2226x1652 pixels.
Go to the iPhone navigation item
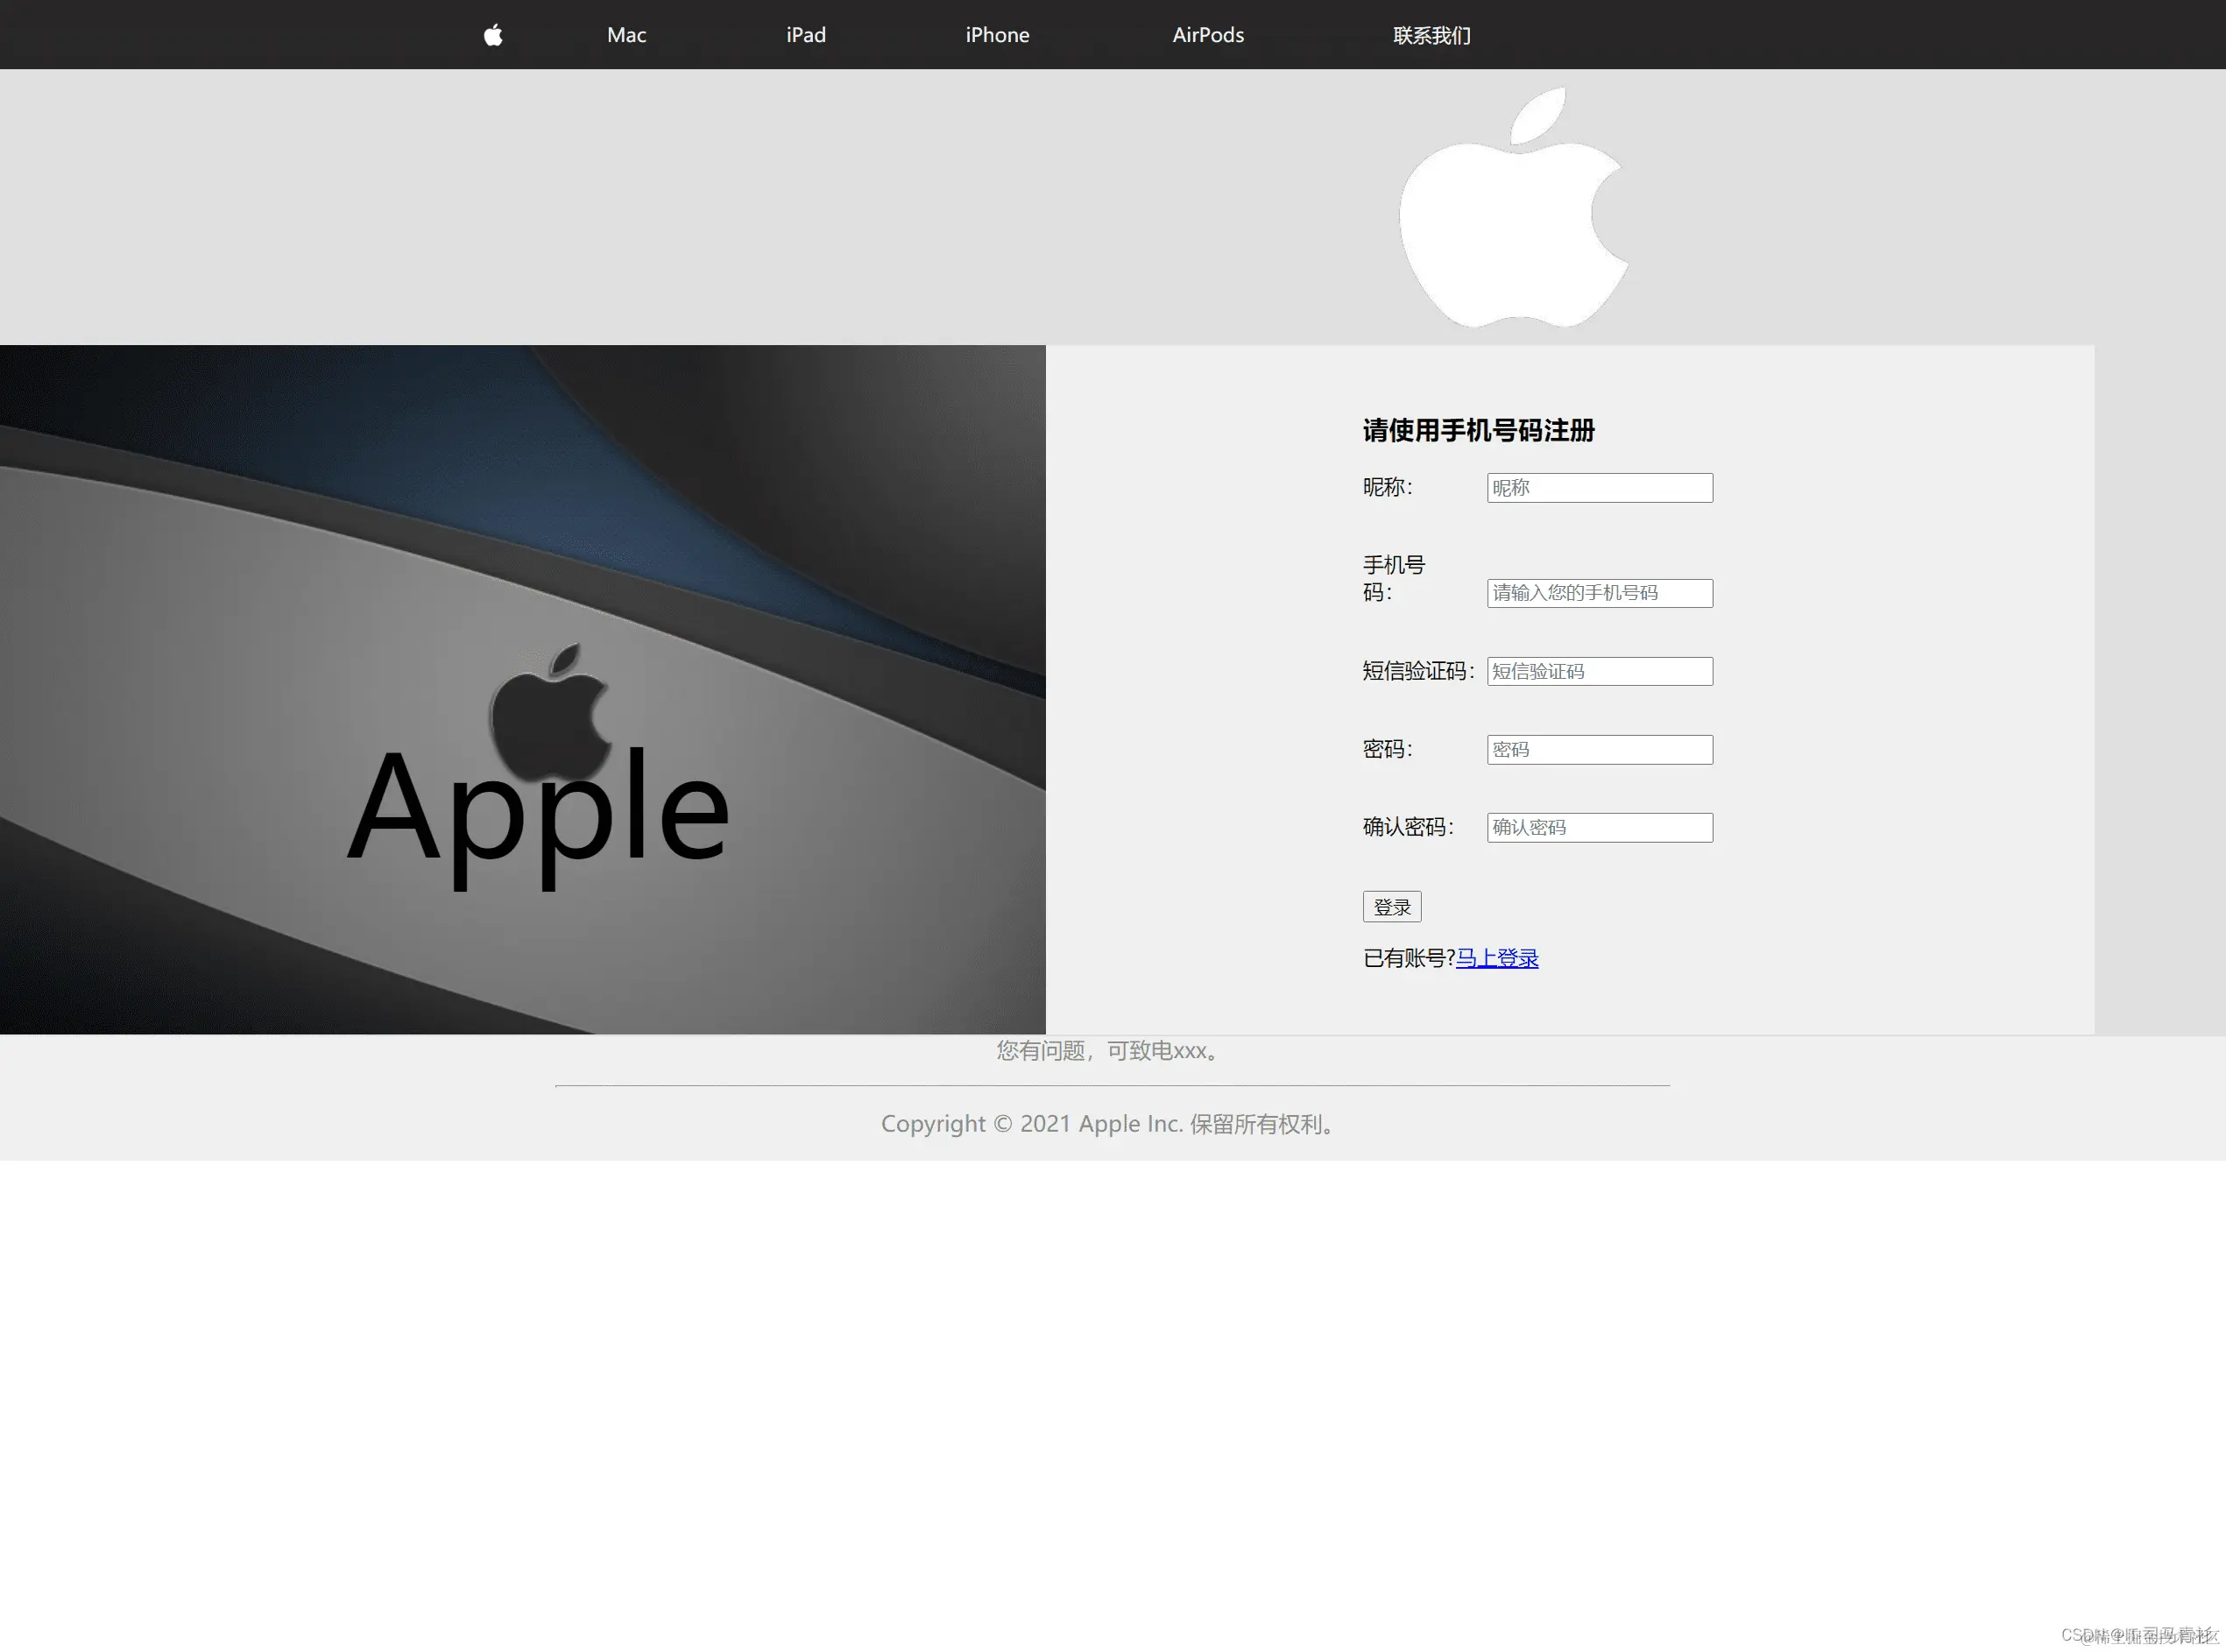(x=996, y=35)
